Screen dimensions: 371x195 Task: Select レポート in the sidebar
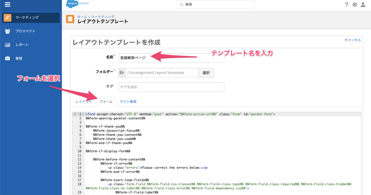click(x=22, y=44)
